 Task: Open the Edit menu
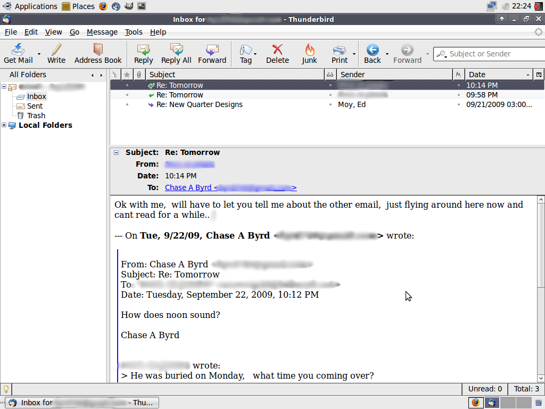31,32
